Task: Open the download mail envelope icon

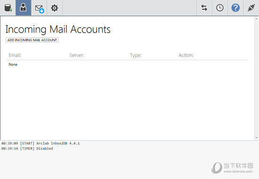Action: coord(39,8)
